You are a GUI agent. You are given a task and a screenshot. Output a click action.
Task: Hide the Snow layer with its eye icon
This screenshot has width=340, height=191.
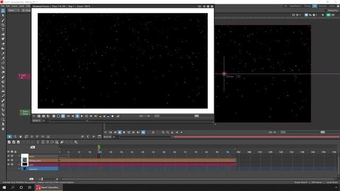[x=8, y=156]
